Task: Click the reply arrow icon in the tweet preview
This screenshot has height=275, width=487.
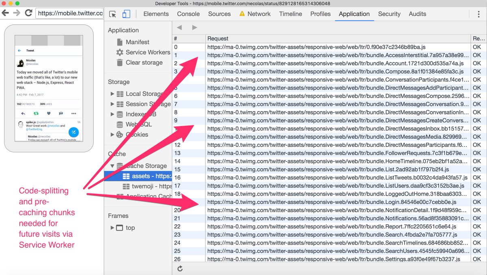Action: coord(23,113)
